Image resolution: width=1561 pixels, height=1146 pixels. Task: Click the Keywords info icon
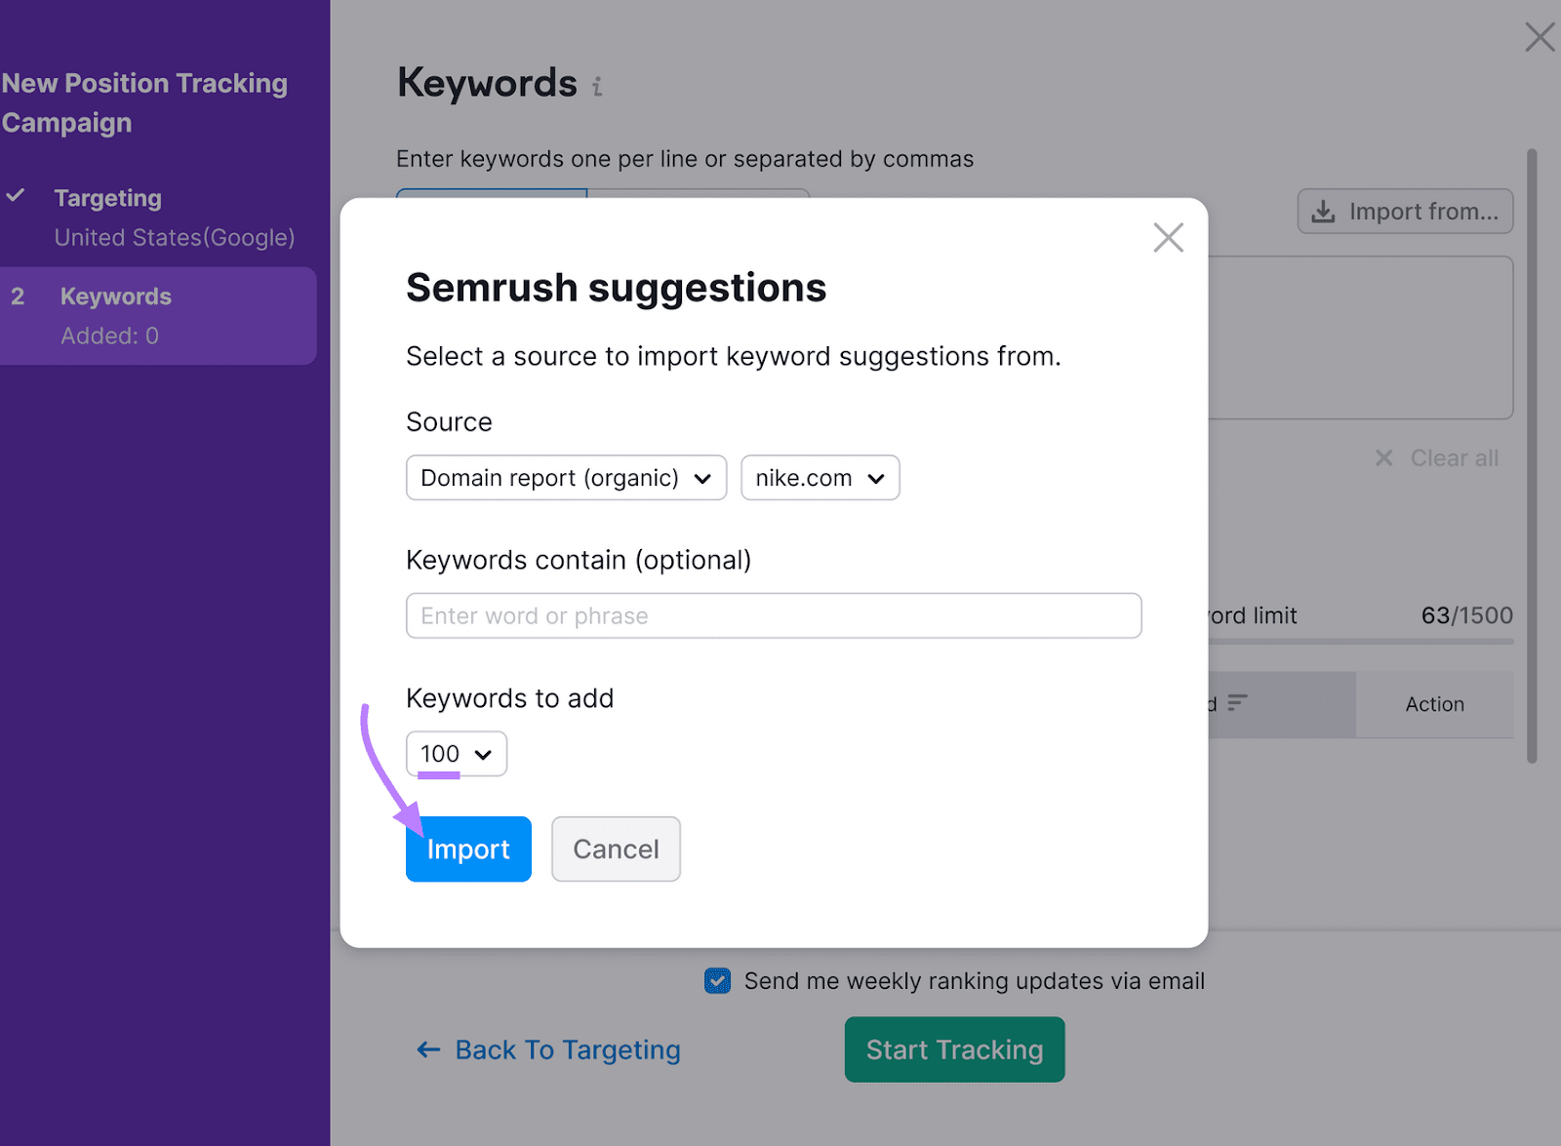[597, 87]
